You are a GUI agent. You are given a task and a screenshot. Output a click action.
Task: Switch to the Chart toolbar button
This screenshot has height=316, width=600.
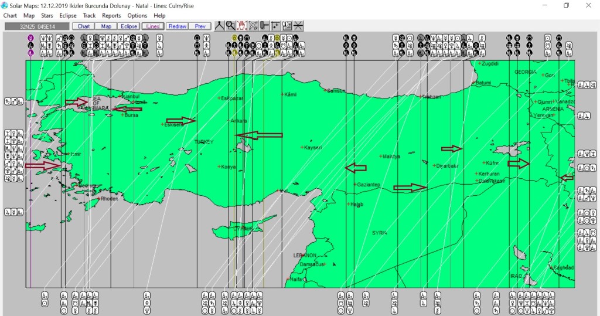point(84,26)
